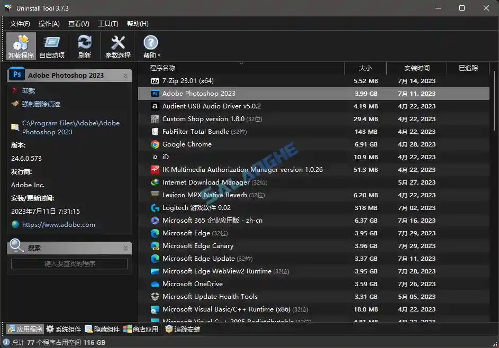
Task: Collapse the 搜索 section in the sidebar
Action: point(125,247)
